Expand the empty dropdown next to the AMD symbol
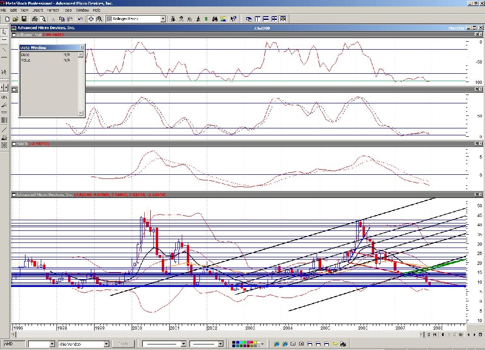The image size is (485, 350). coord(52,344)
